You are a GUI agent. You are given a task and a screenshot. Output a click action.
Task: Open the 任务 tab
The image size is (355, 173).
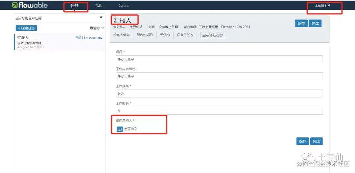point(75,6)
